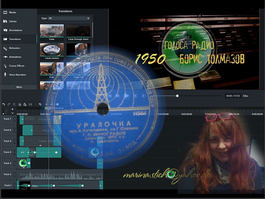Open the transition Type dropdown
Viewport: 265px width, 199px height.
[x=69, y=18]
